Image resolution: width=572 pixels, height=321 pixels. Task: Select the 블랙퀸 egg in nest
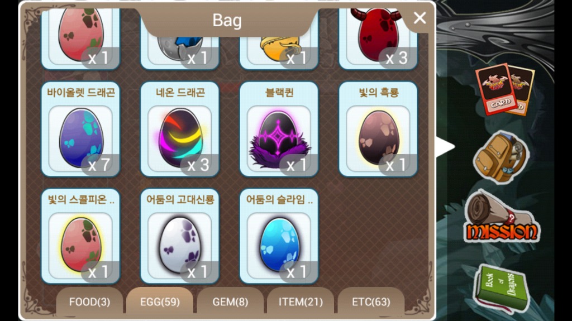click(279, 129)
